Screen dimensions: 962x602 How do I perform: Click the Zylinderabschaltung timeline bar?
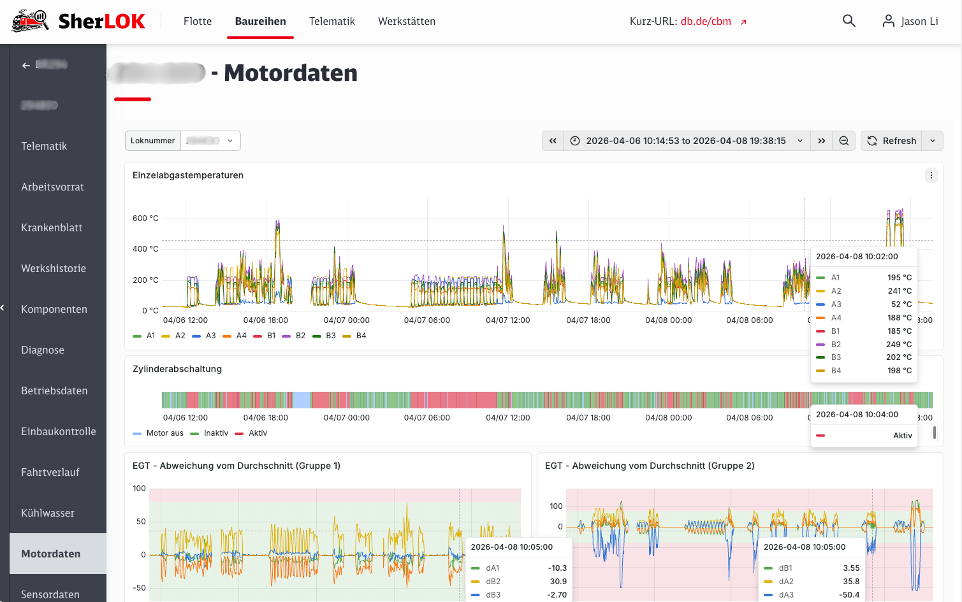(547, 400)
